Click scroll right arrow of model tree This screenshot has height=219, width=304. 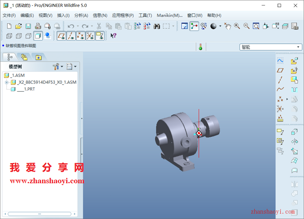(x=75, y=214)
